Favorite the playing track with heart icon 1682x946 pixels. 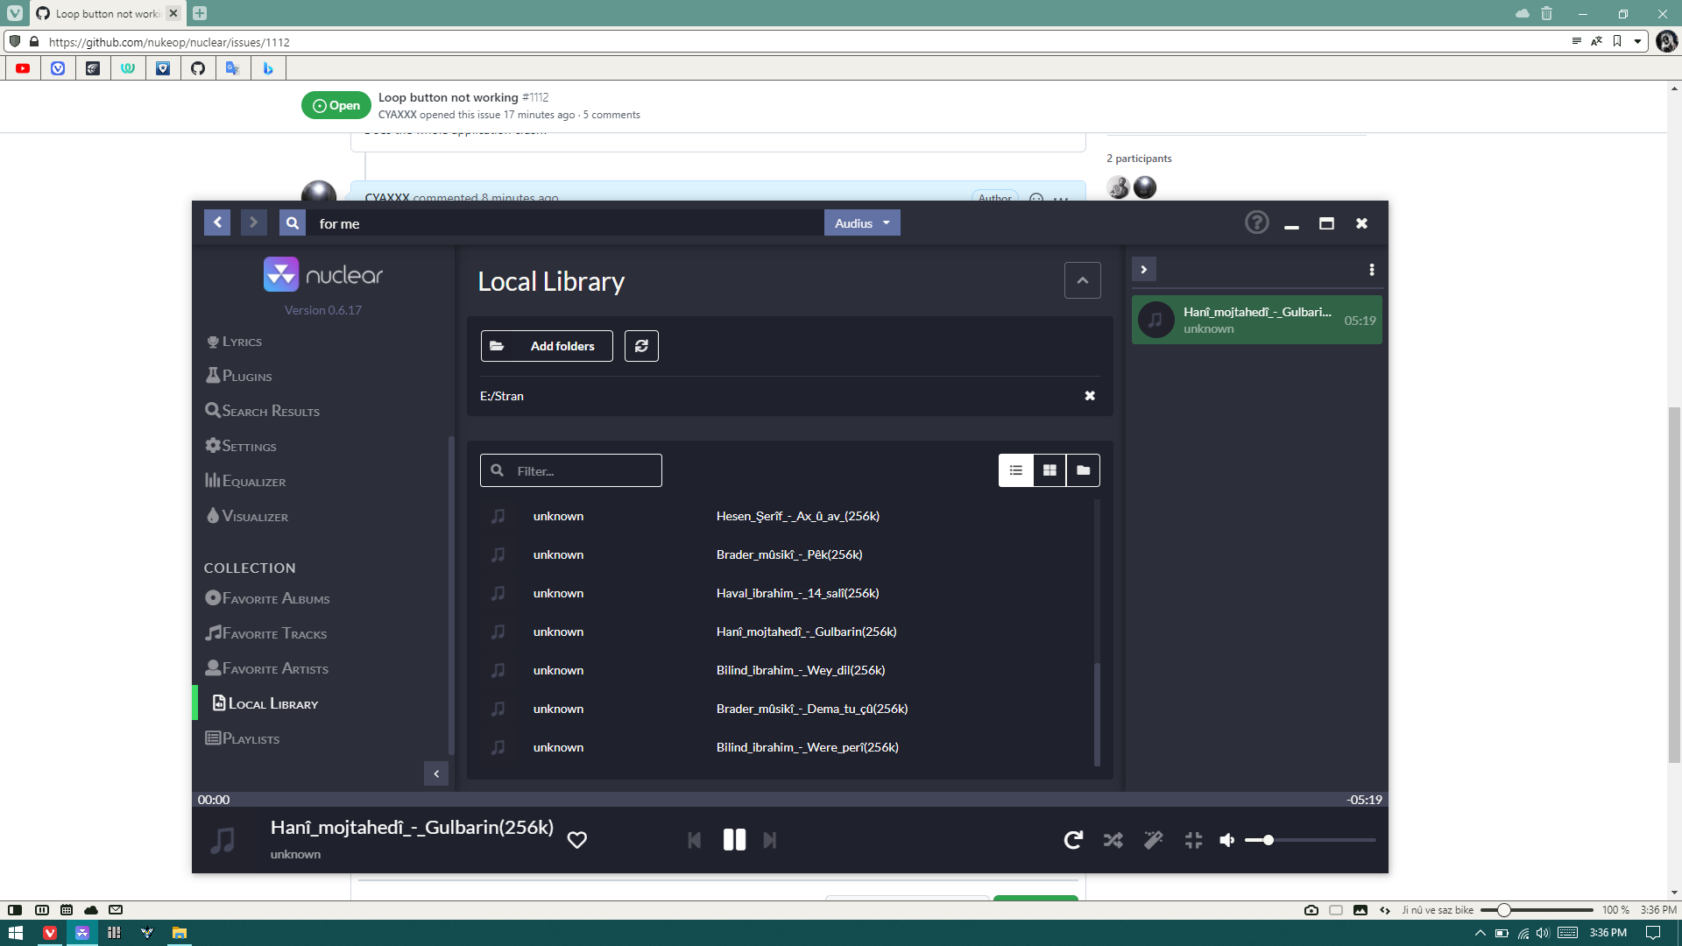coord(577,839)
